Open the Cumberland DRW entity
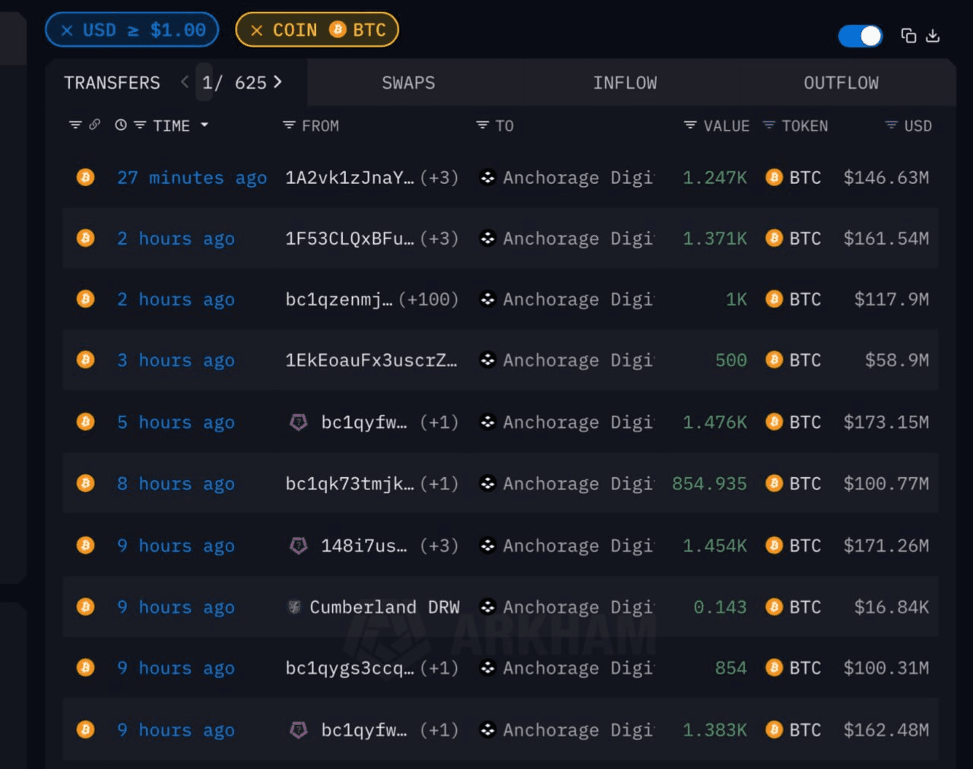Screen dimensions: 973x769 (385, 607)
